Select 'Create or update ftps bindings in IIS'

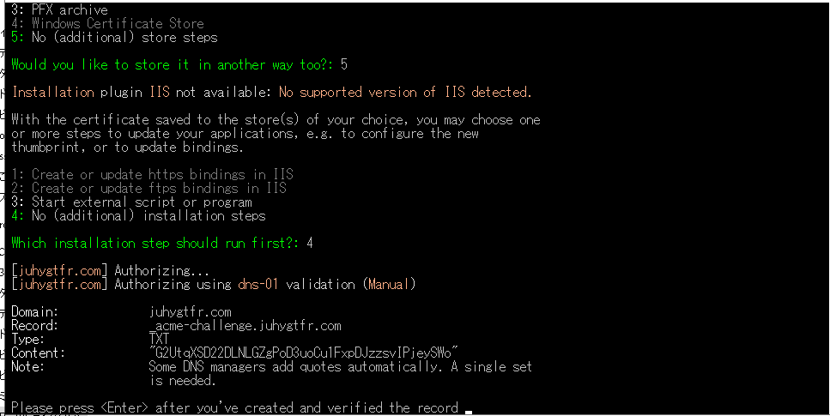click(159, 188)
